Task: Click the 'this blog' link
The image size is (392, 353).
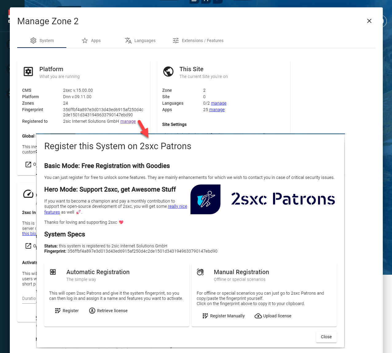Action: click(29, 234)
